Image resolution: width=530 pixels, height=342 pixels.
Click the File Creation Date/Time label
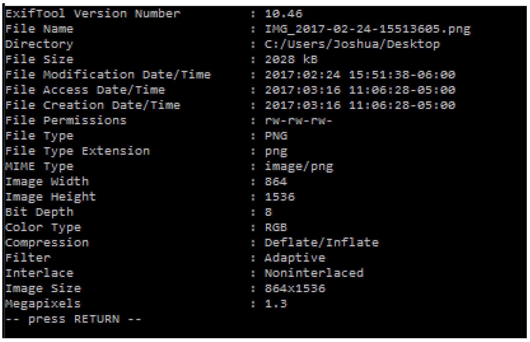point(93,105)
